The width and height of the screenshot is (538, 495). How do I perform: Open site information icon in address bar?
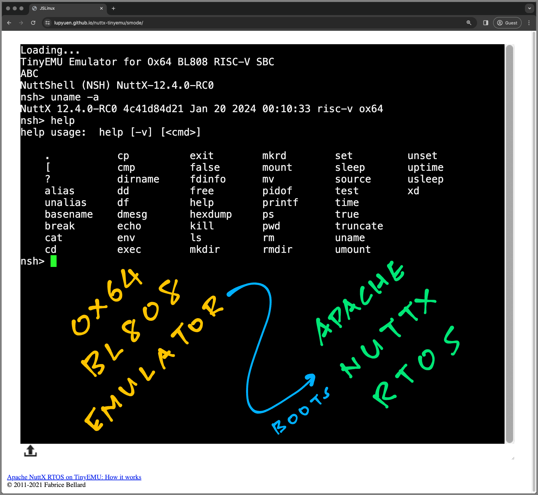point(48,23)
